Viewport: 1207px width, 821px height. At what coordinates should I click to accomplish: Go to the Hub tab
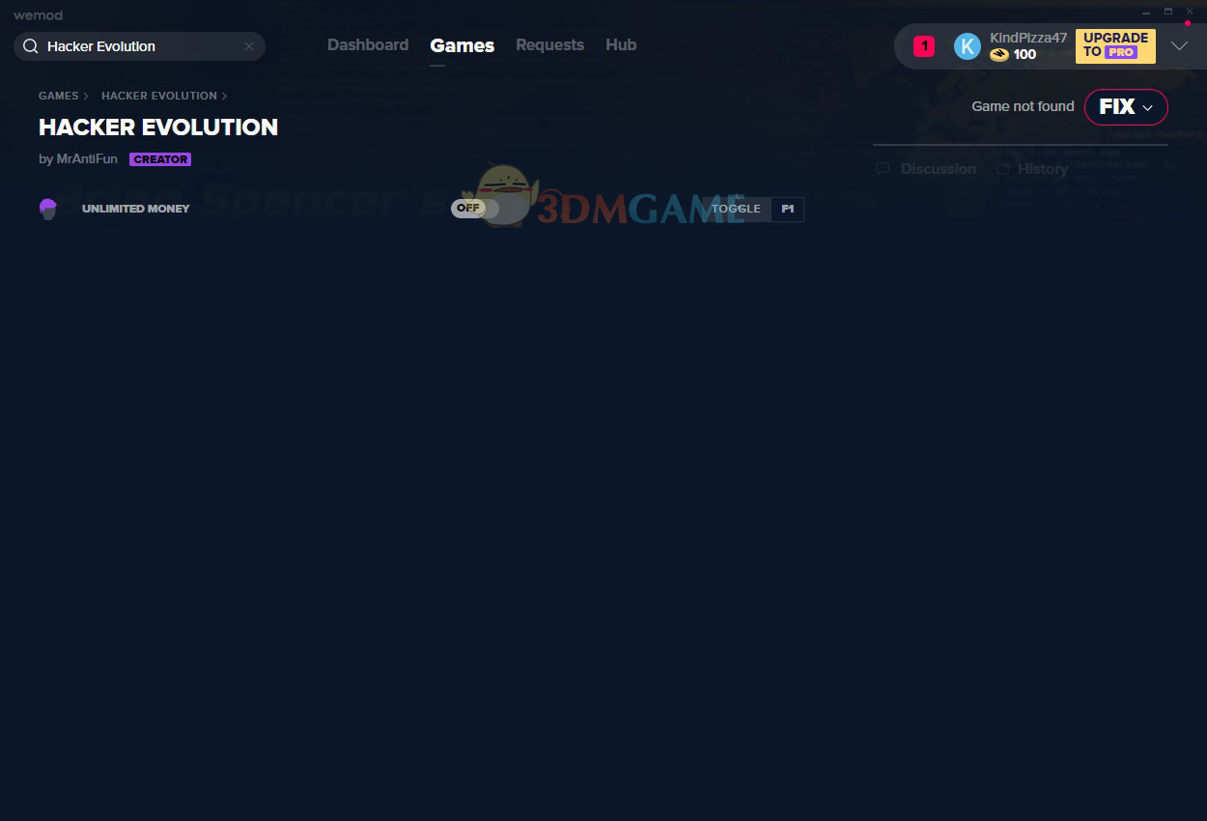point(621,45)
